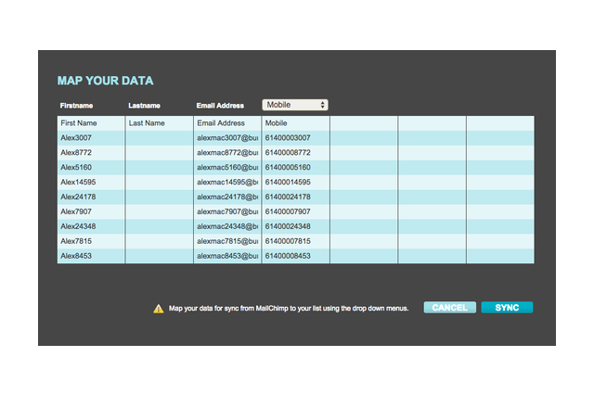Click the yellow warning triangle icon
594x395 pixels.
click(x=159, y=309)
